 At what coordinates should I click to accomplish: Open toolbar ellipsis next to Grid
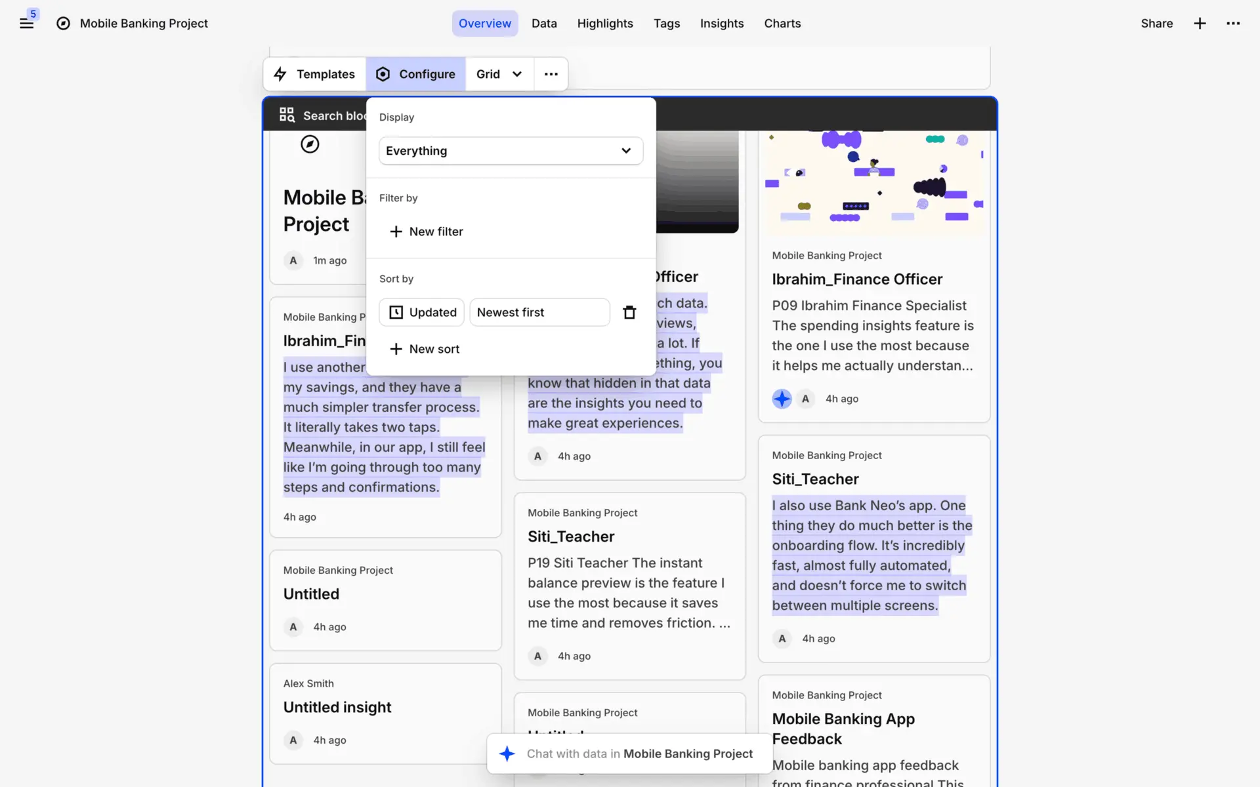coord(551,74)
